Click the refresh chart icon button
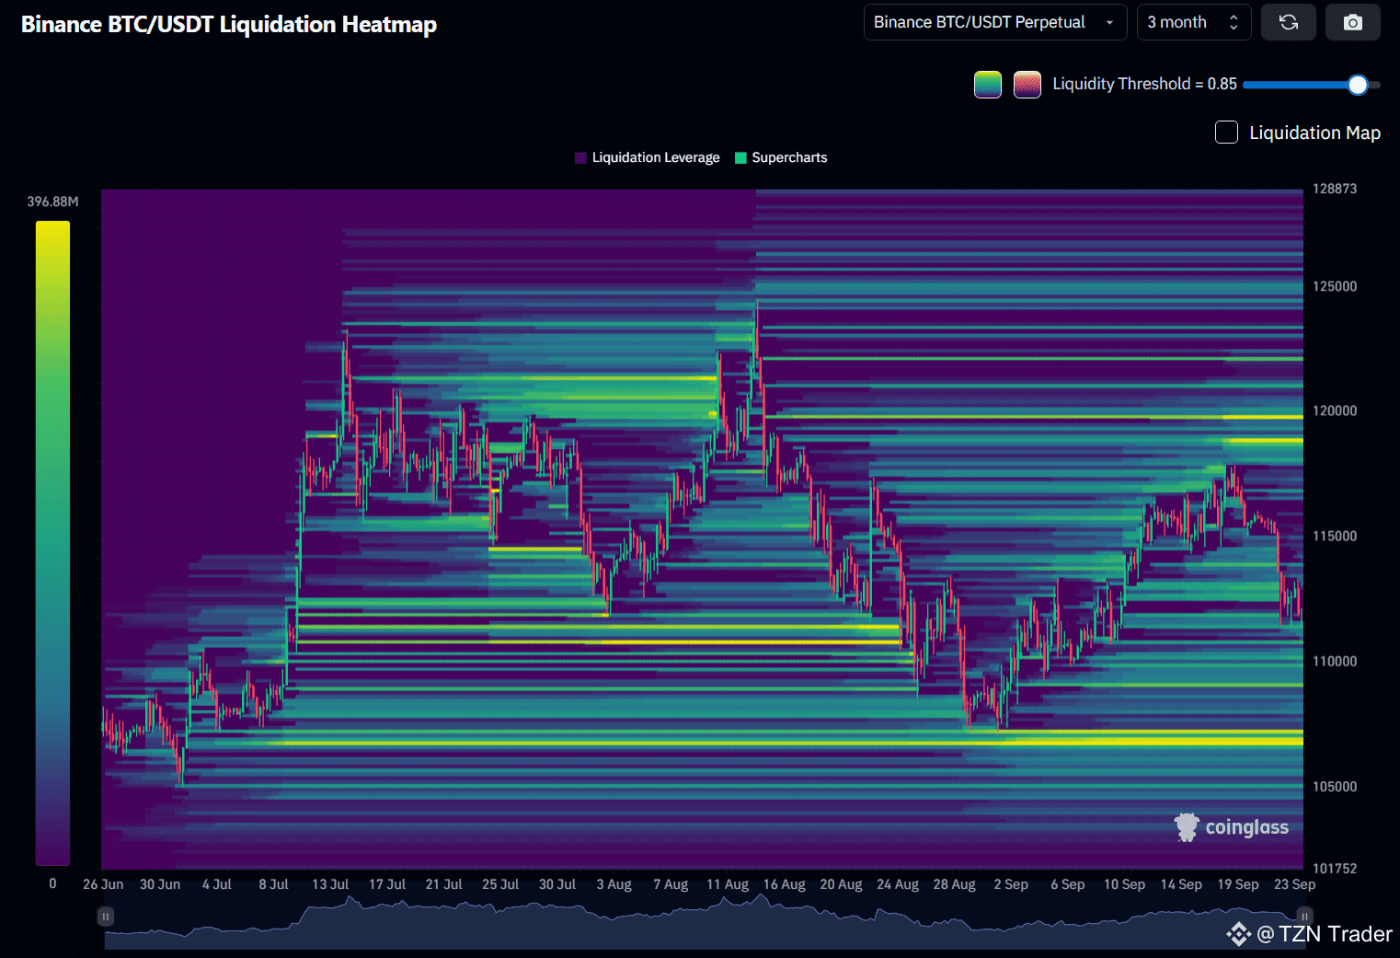Image resolution: width=1400 pixels, height=958 pixels. pyautogui.click(x=1289, y=22)
